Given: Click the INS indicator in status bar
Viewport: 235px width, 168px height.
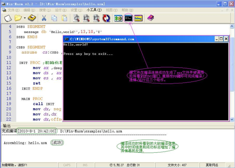Looking at the screenshot, I should point(85,165).
